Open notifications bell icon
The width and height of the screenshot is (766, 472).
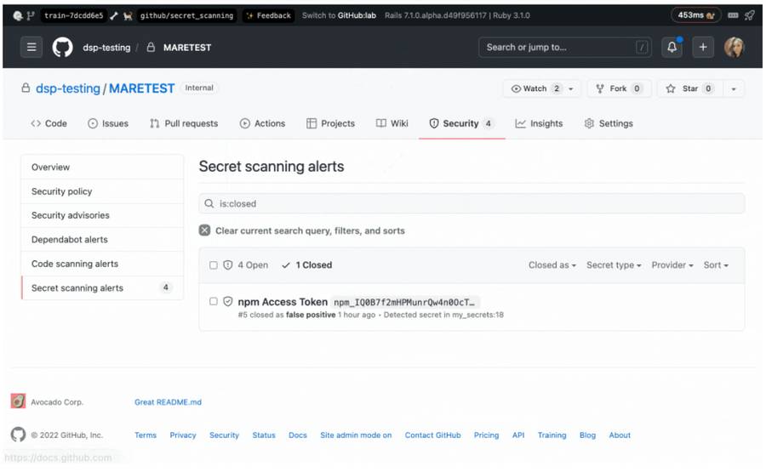672,48
